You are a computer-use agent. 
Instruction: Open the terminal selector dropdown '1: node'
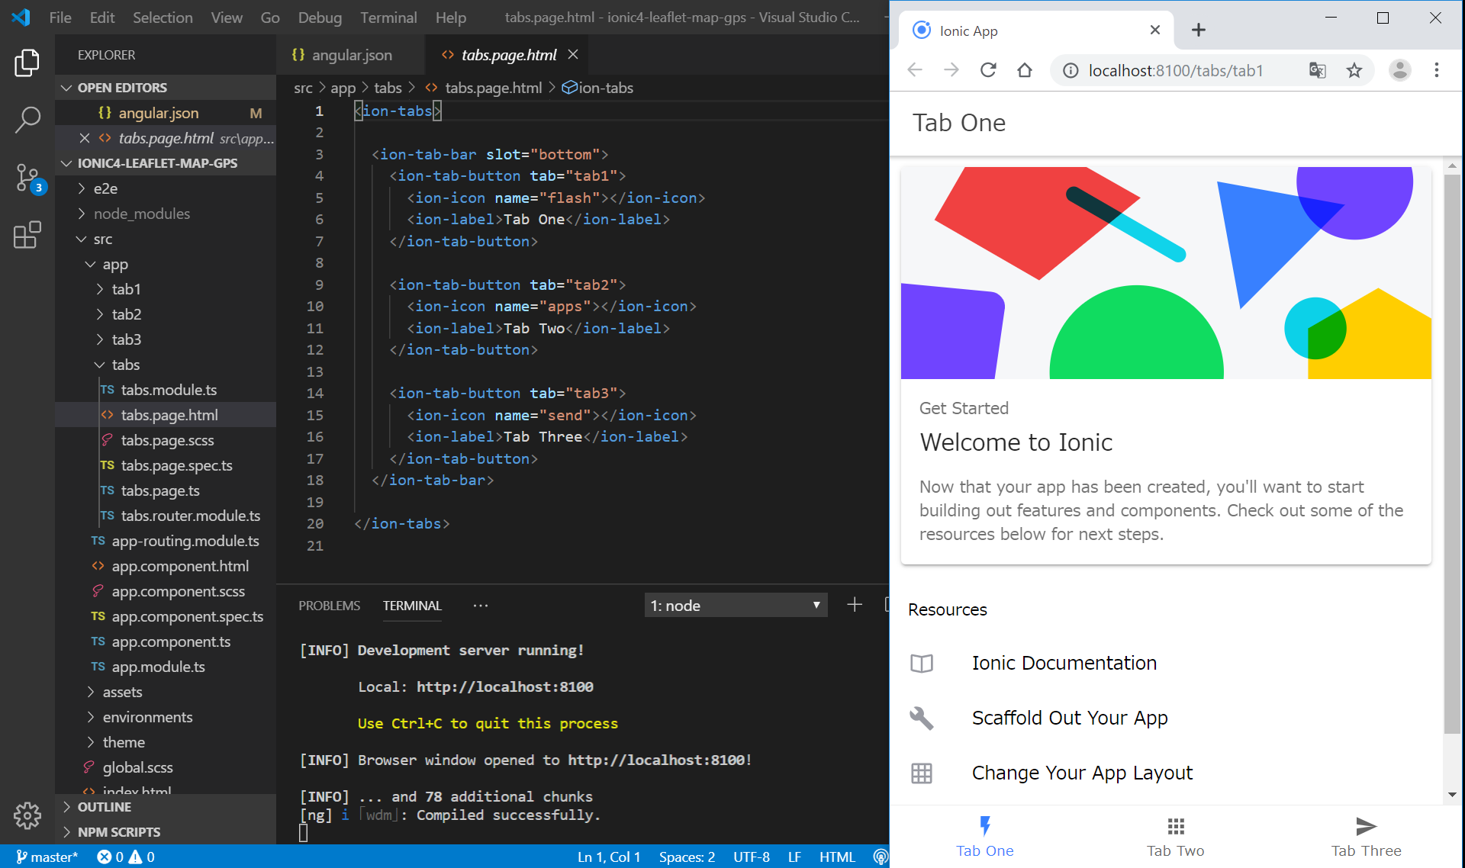pos(736,606)
